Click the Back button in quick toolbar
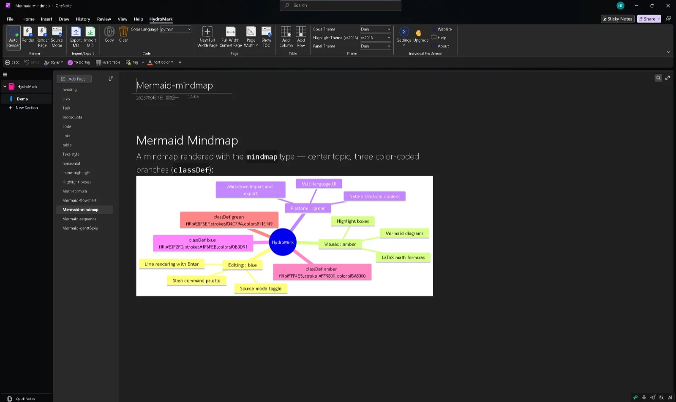 [12, 62]
